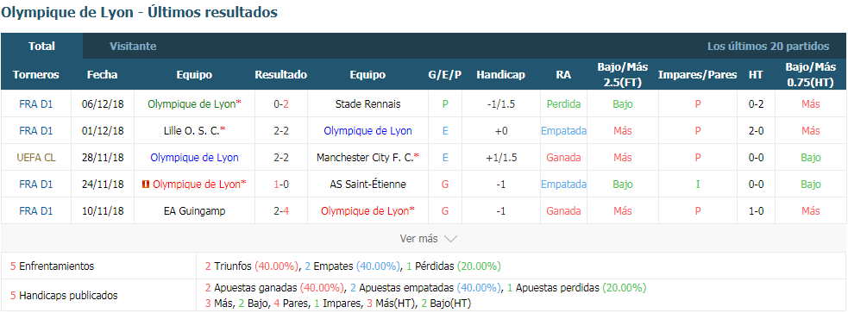Open the 0-2 result against Stade Rennais

(x=281, y=104)
